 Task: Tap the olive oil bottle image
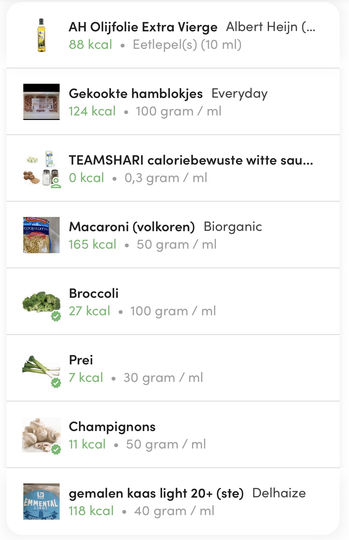point(41,35)
